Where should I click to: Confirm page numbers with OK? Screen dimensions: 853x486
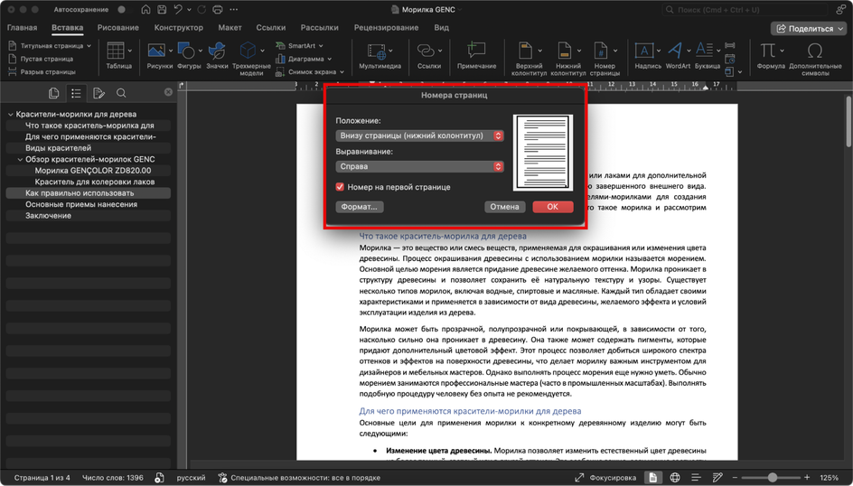pyautogui.click(x=553, y=207)
